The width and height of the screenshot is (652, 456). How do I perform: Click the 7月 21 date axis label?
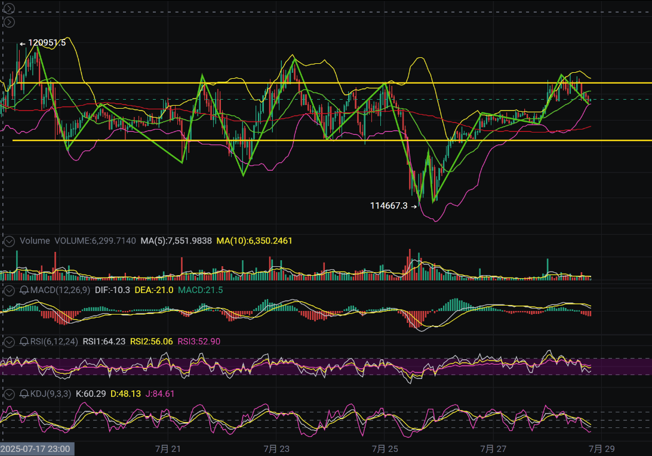coord(168,449)
